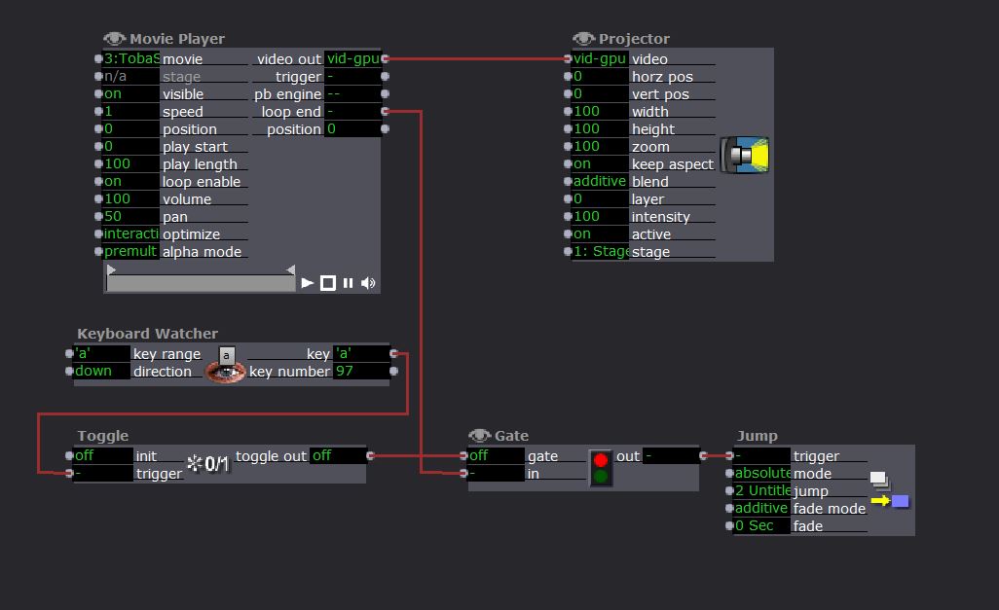Click the Movie Player preview scrub bar
Screen dimensions: 999x610
[x=201, y=283]
